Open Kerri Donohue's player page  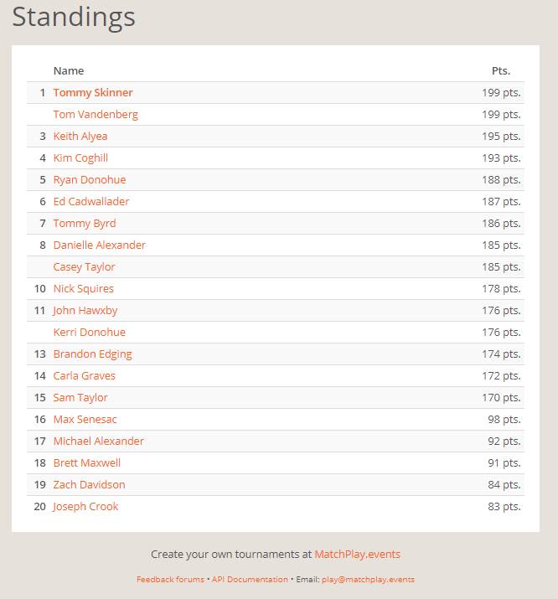[x=90, y=333]
